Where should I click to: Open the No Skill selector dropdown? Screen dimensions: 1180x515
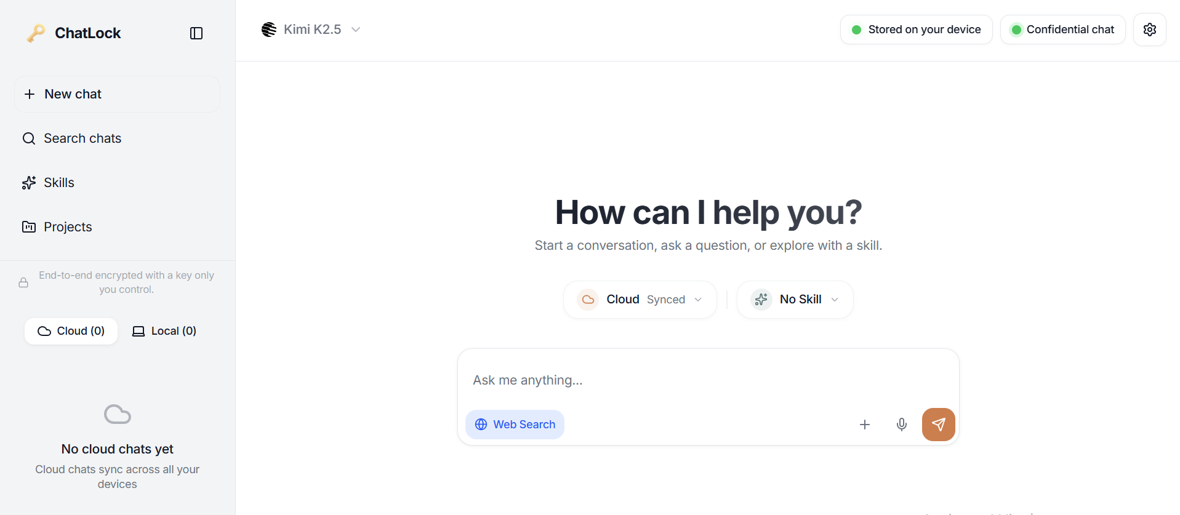click(795, 300)
